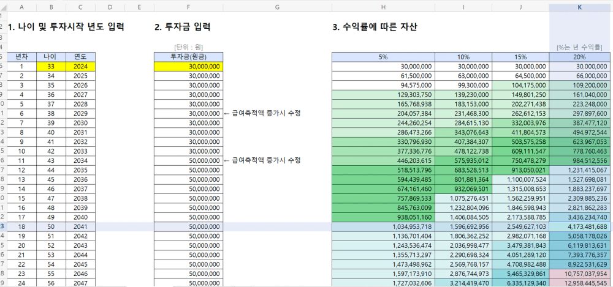Select cell with value 503,575,258

pos(520,142)
